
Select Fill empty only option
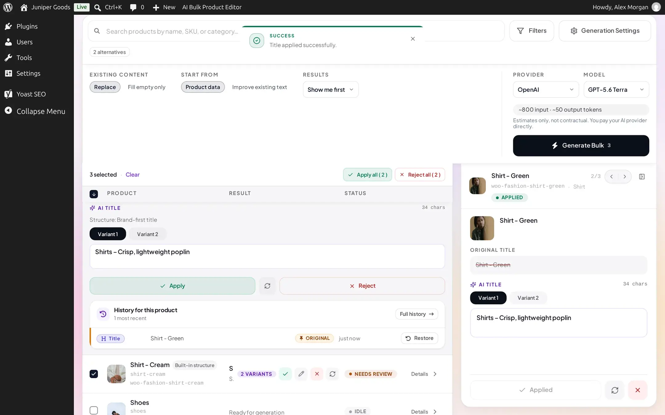coord(147,87)
